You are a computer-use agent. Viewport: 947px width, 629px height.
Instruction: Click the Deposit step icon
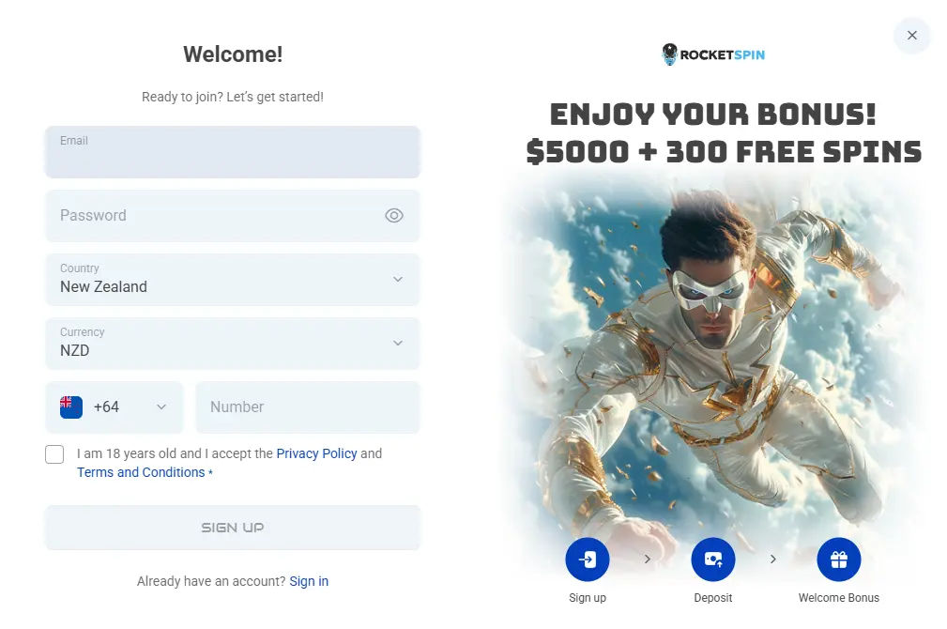(x=712, y=560)
